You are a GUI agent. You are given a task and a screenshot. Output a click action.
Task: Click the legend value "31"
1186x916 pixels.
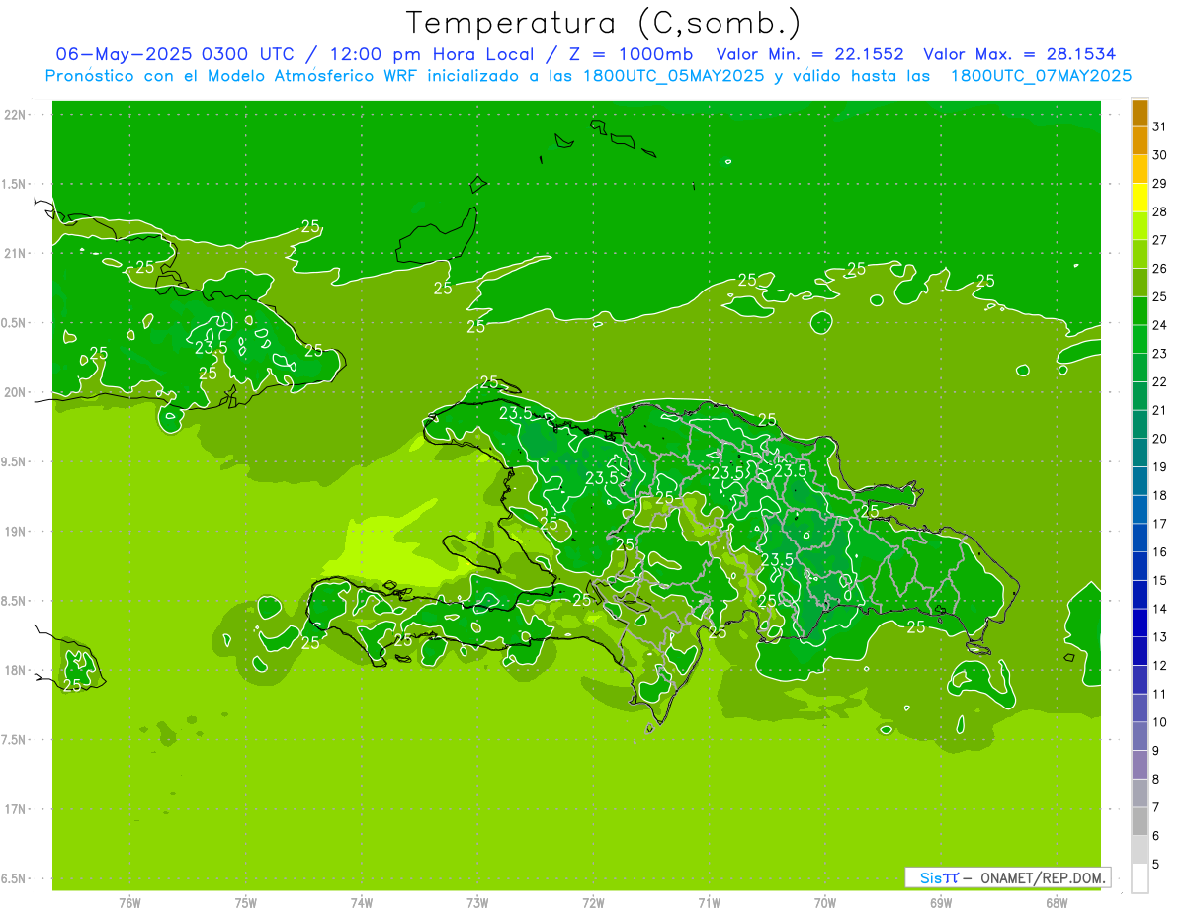pyautogui.click(x=1160, y=126)
